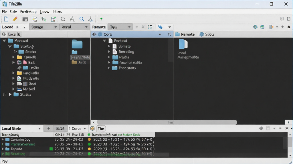The width and height of the screenshot is (293, 164).
Task: Click the compass tool toolbar icon
Action: pyautogui.click(x=90, y=19)
